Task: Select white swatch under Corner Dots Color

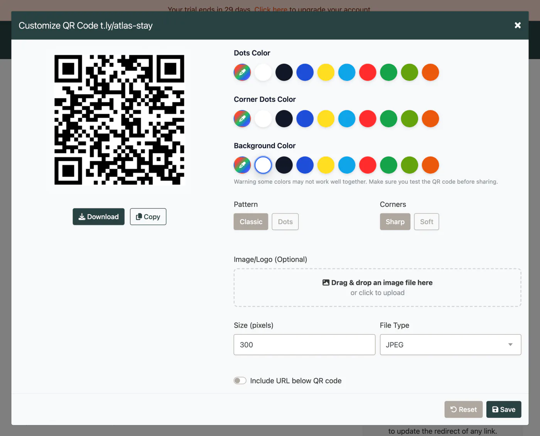Action: pyautogui.click(x=263, y=119)
